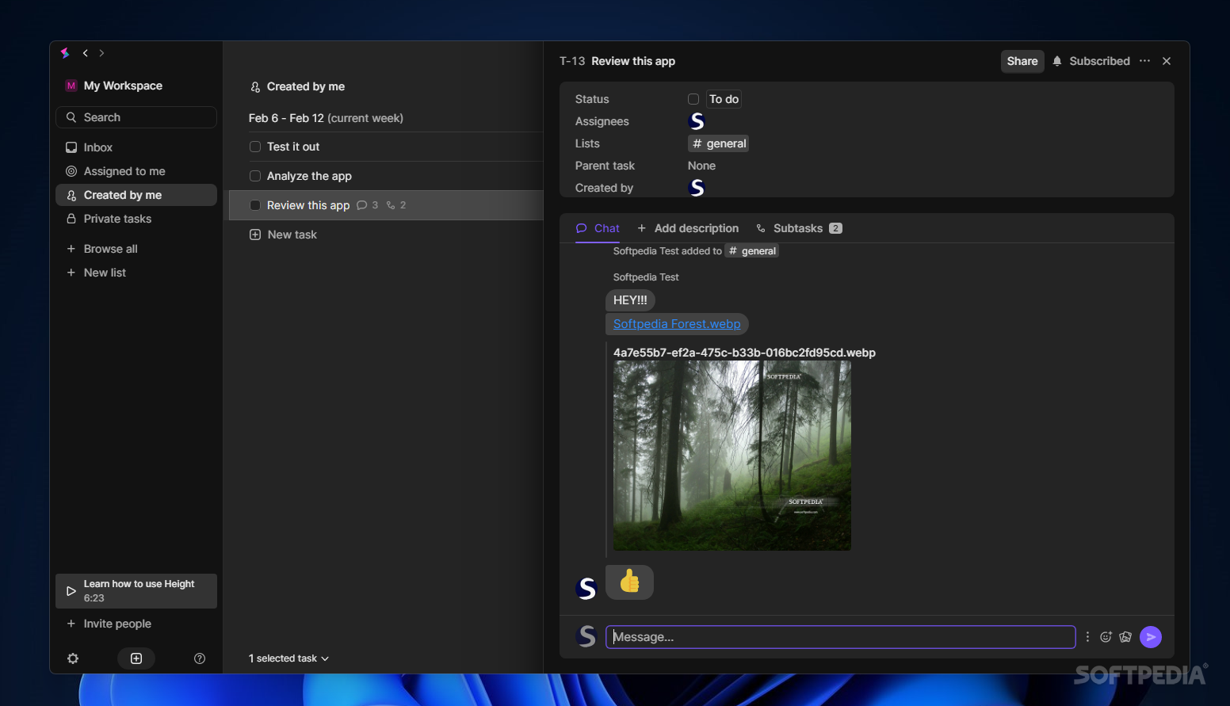The width and height of the screenshot is (1230, 706).
Task: Open message options vertical dots
Action: [x=1087, y=637]
